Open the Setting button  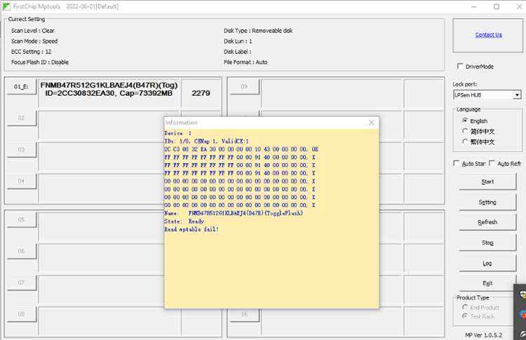click(x=487, y=202)
